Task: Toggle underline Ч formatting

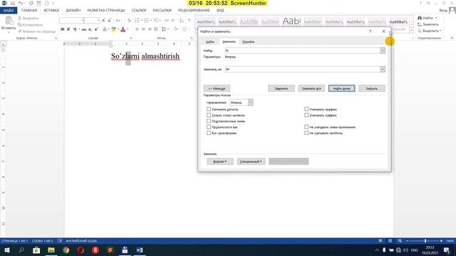Action: click(75, 29)
